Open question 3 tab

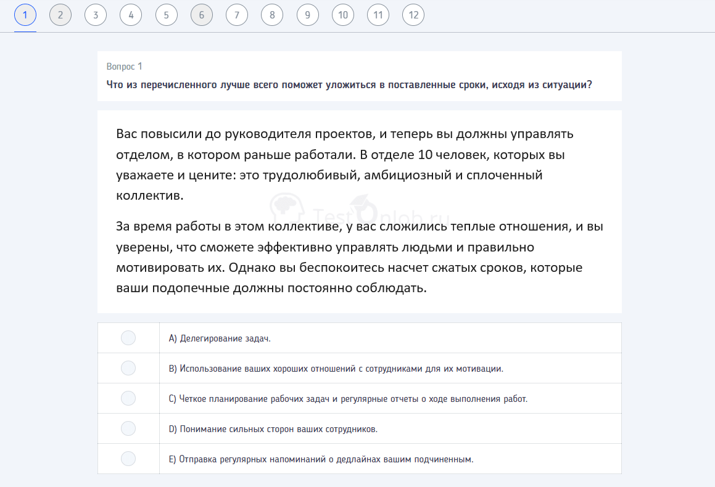point(96,14)
